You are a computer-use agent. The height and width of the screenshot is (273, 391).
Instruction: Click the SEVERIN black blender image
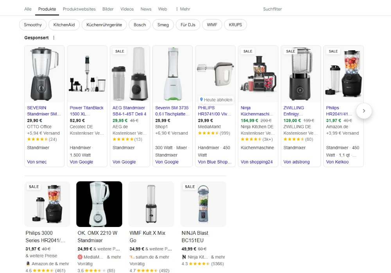tap(45, 74)
